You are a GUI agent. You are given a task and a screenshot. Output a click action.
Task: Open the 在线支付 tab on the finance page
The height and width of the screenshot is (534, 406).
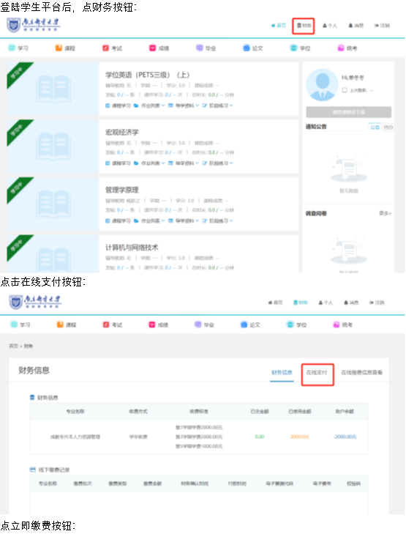[x=317, y=372]
